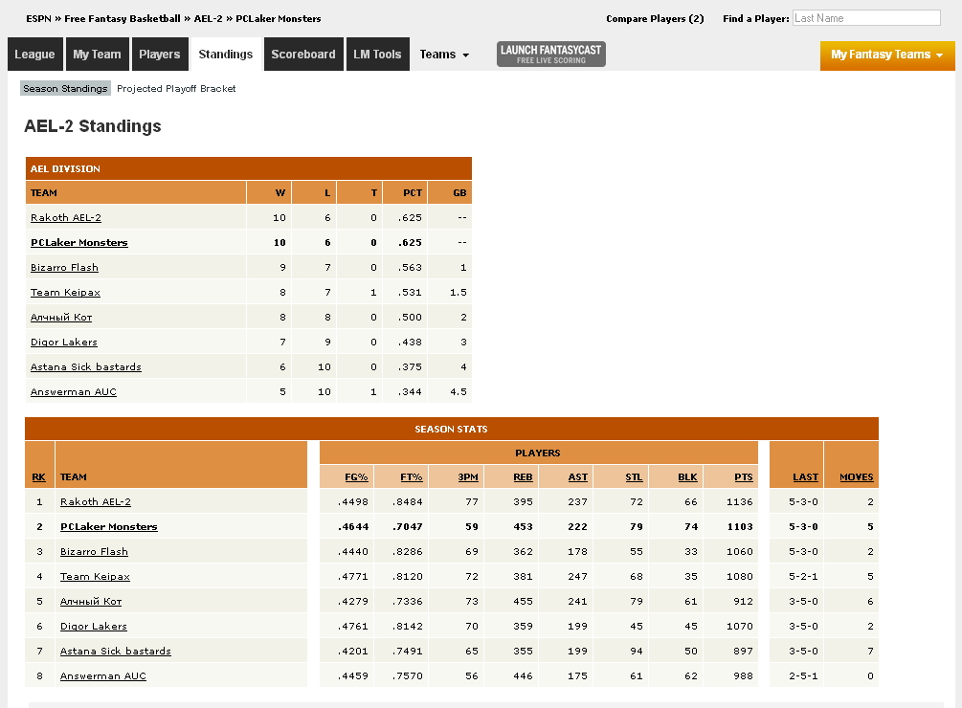Screen dimensions: 962x708
Task: Sort season stats by BLK
Action: click(687, 476)
